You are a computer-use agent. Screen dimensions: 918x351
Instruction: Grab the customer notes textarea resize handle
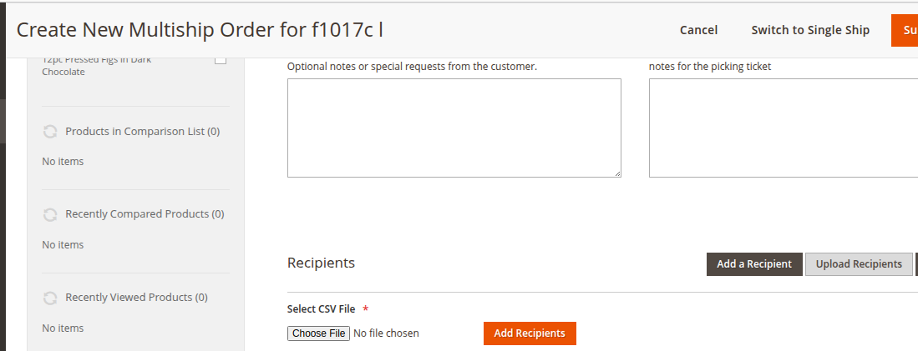coord(617,173)
